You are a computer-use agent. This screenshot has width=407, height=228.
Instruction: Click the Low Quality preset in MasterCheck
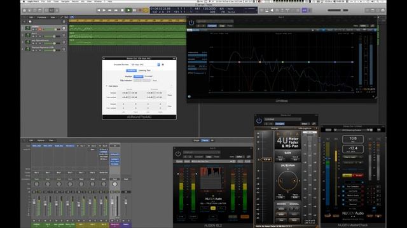pos(353,191)
